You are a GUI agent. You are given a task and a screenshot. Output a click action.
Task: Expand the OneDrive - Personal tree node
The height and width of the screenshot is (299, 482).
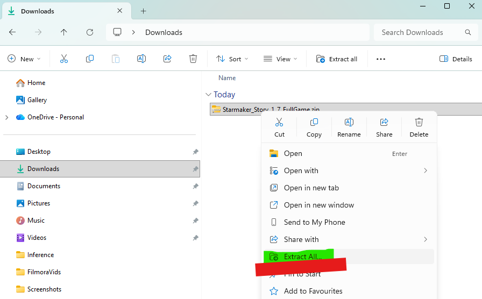[x=7, y=117]
